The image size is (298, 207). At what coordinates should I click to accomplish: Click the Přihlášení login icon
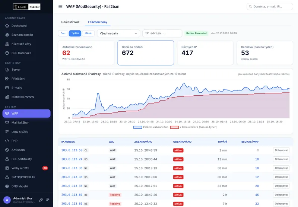(x=7, y=79)
